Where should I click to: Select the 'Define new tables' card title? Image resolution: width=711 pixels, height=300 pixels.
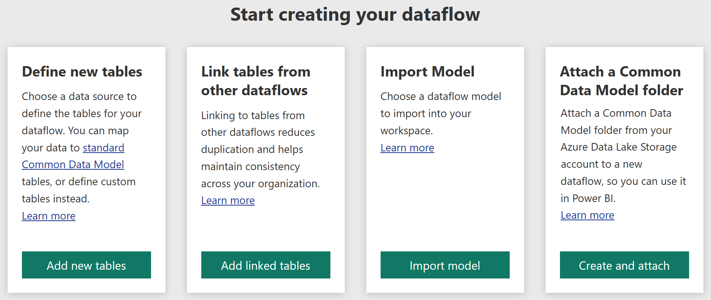[x=82, y=72]
